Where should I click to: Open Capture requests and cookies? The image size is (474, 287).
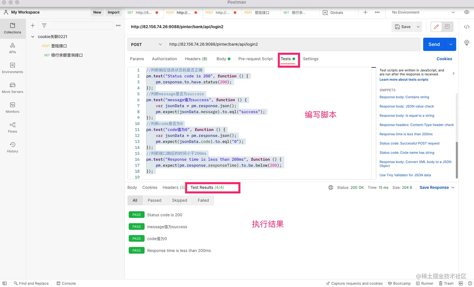pyautogui.click(x=355, y=283)
